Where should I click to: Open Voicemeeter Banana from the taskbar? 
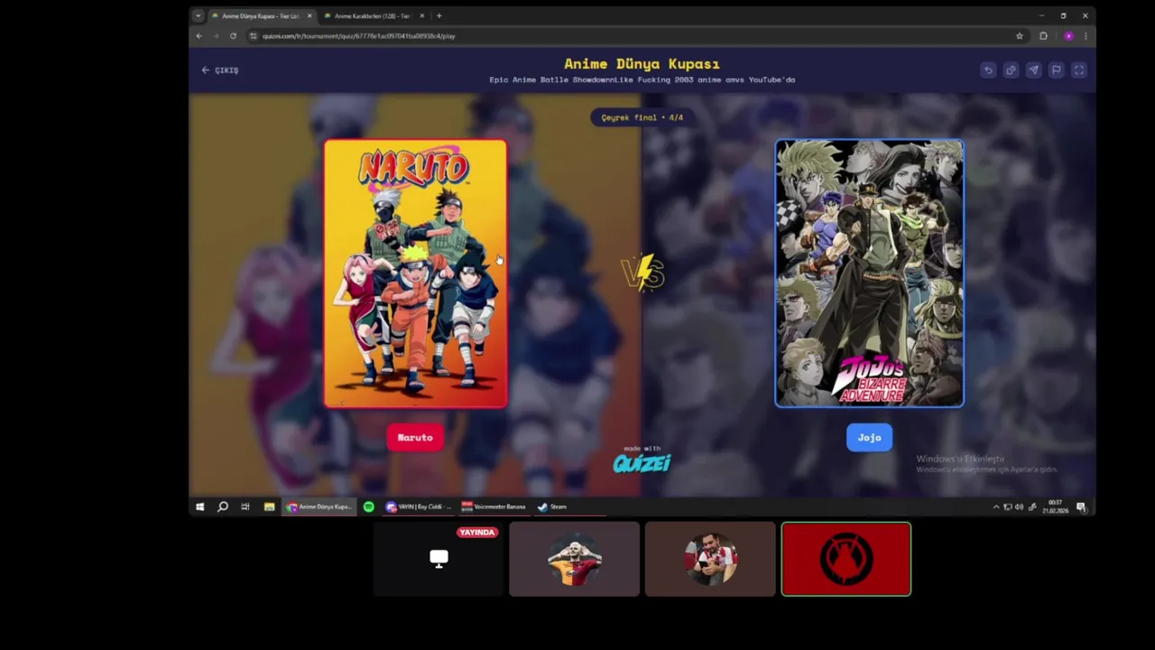(494, 506)
